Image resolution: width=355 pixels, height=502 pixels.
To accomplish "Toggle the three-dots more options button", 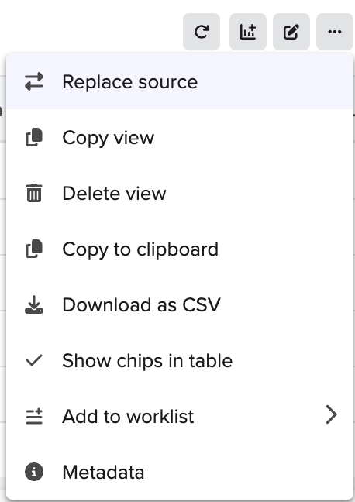I will [335, 32].
